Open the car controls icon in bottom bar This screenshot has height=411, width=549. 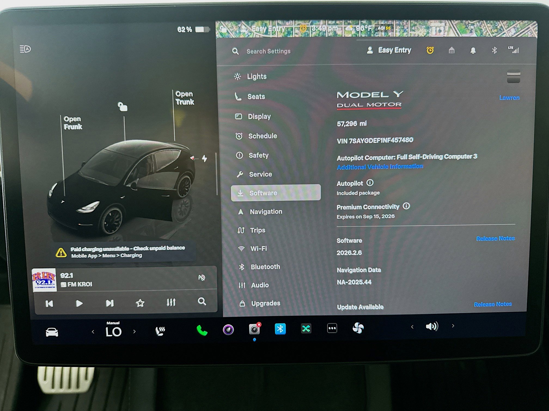(x=52, y=332)
